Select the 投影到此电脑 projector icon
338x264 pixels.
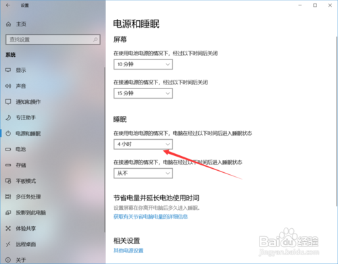coord(8,213)
